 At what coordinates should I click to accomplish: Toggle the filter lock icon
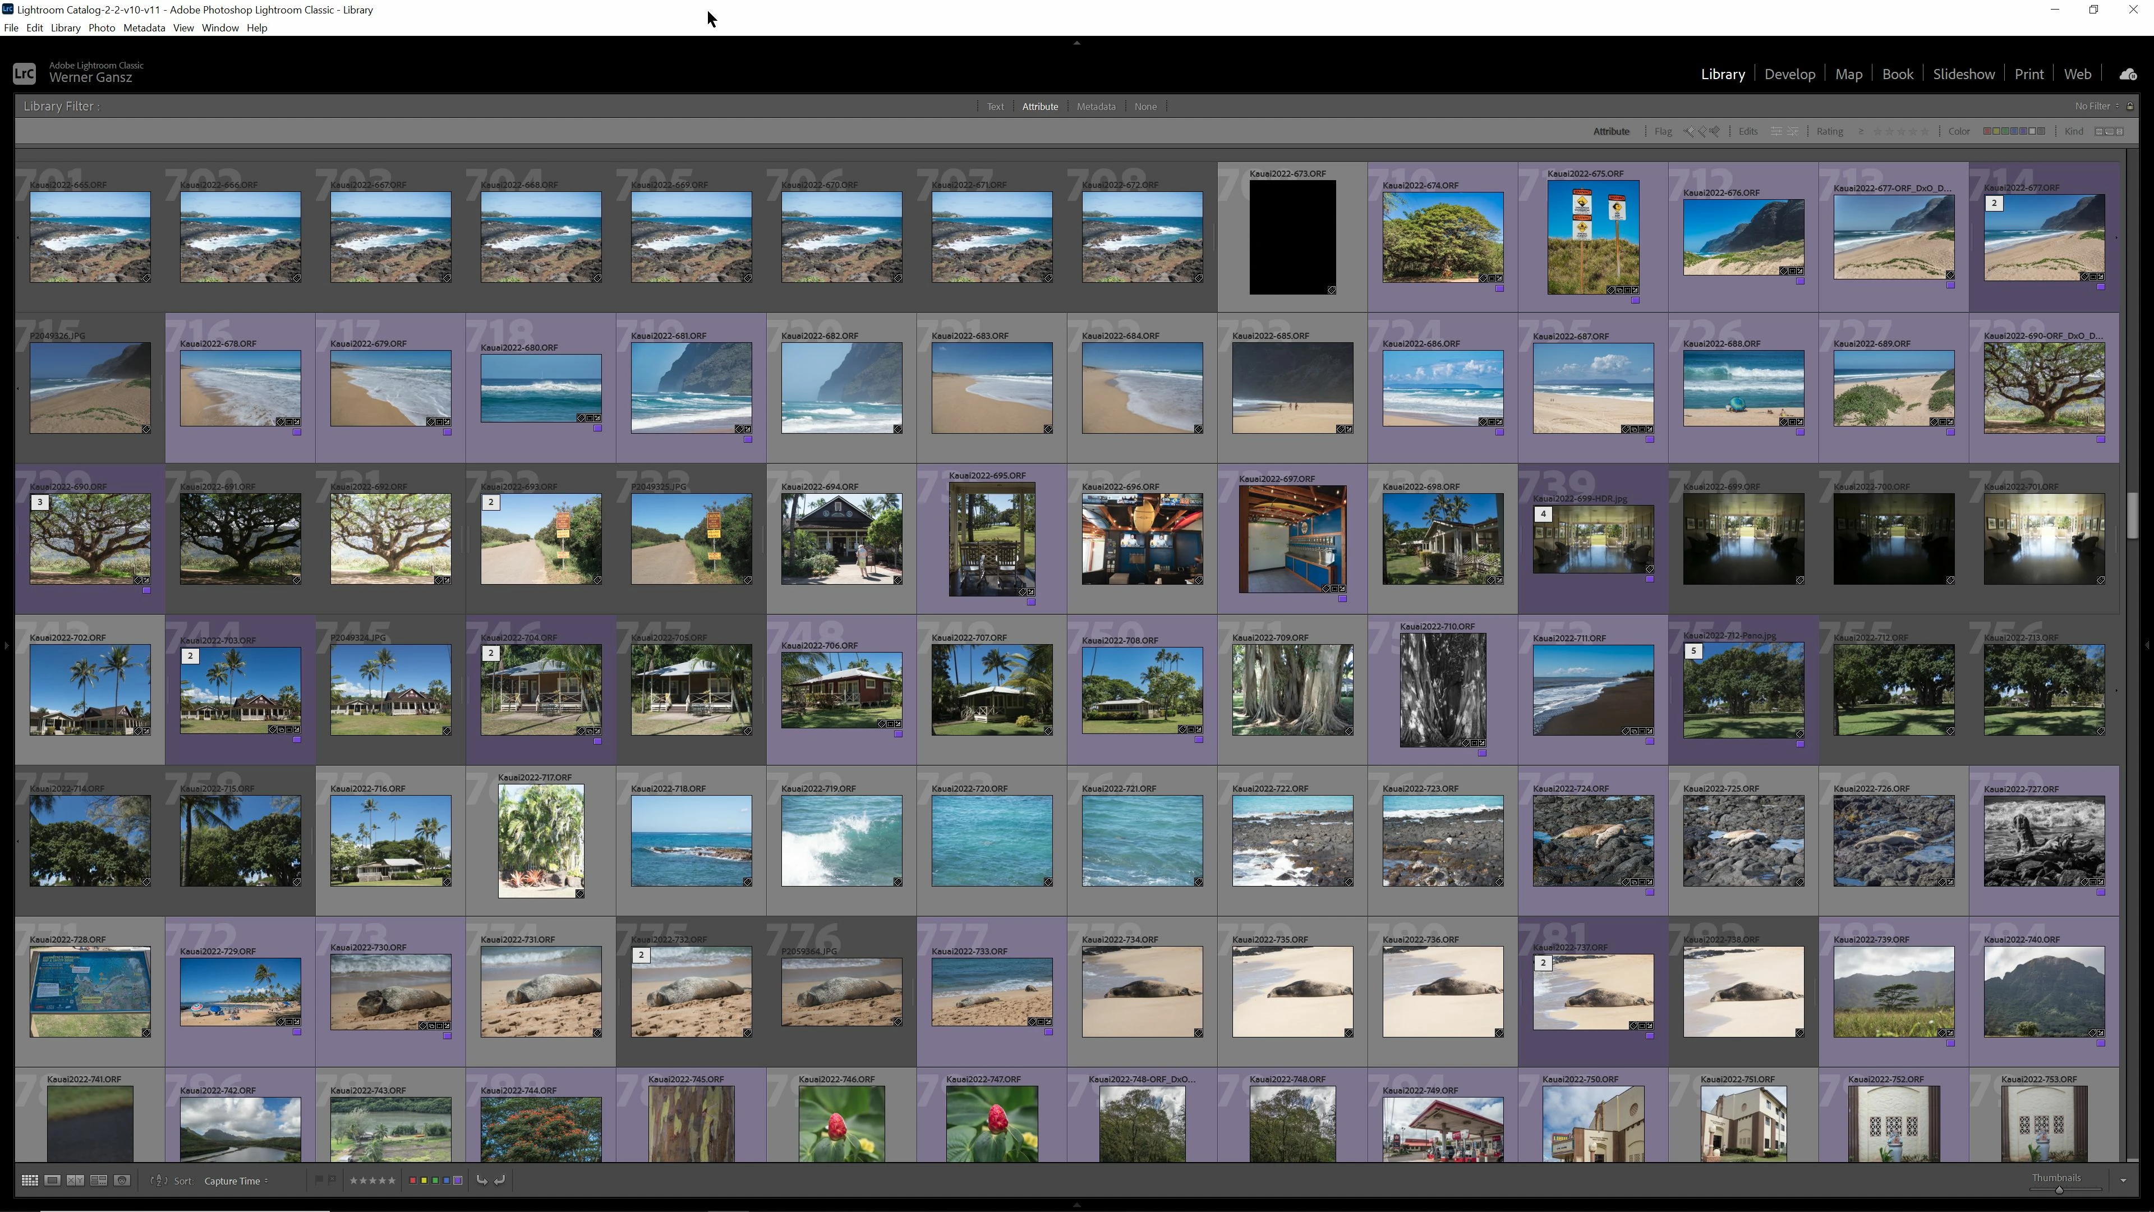click(2130, 106)
